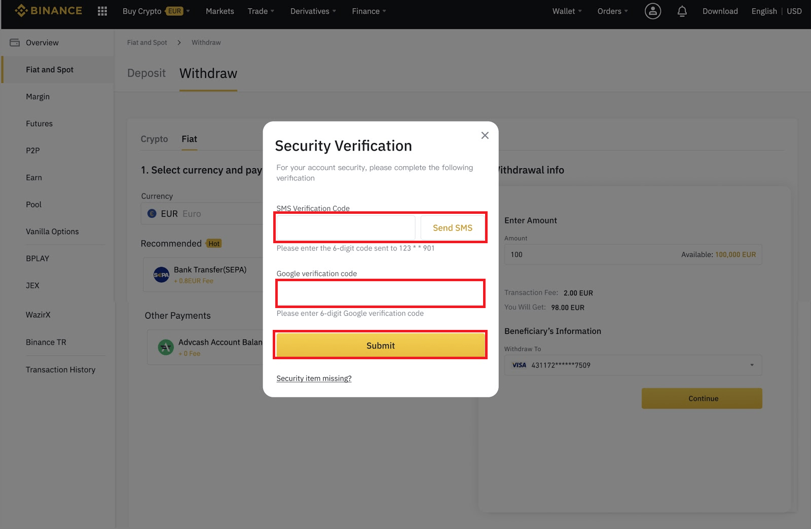The image size is (811, 529).
Task: Click the Withdraw breadcrumb text
Action: (206, 43)
